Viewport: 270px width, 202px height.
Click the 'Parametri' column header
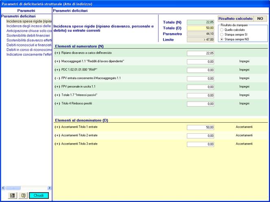tap(26, 10)
